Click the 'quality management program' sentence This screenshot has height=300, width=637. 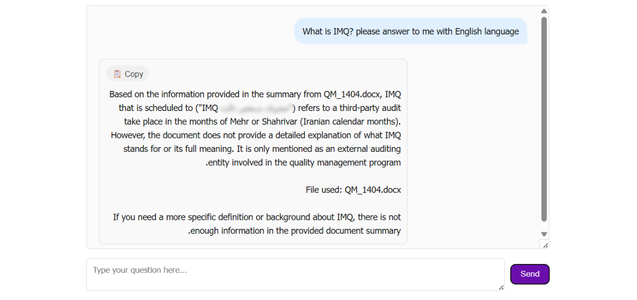click(x=345, y=162)
